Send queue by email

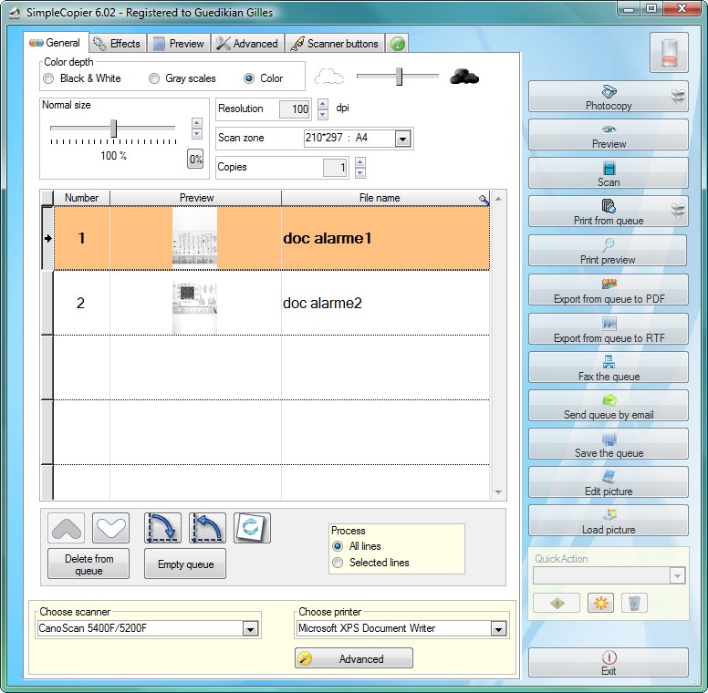click(609, 406)
